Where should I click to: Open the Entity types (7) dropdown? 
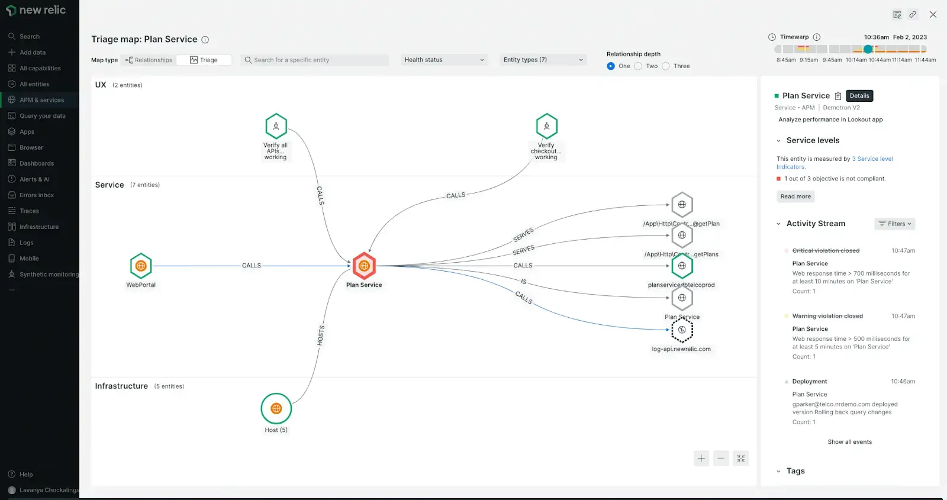(x=543, y=60)
